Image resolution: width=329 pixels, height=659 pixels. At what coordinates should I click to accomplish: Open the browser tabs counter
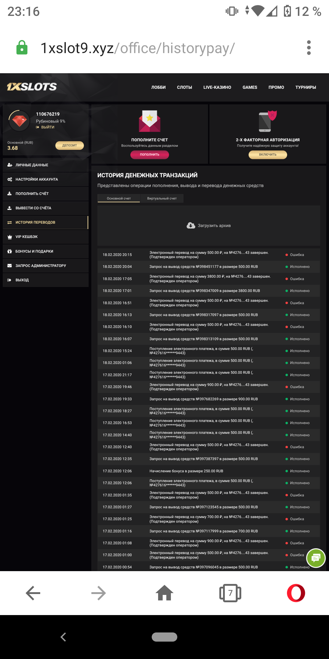[230, 593]
